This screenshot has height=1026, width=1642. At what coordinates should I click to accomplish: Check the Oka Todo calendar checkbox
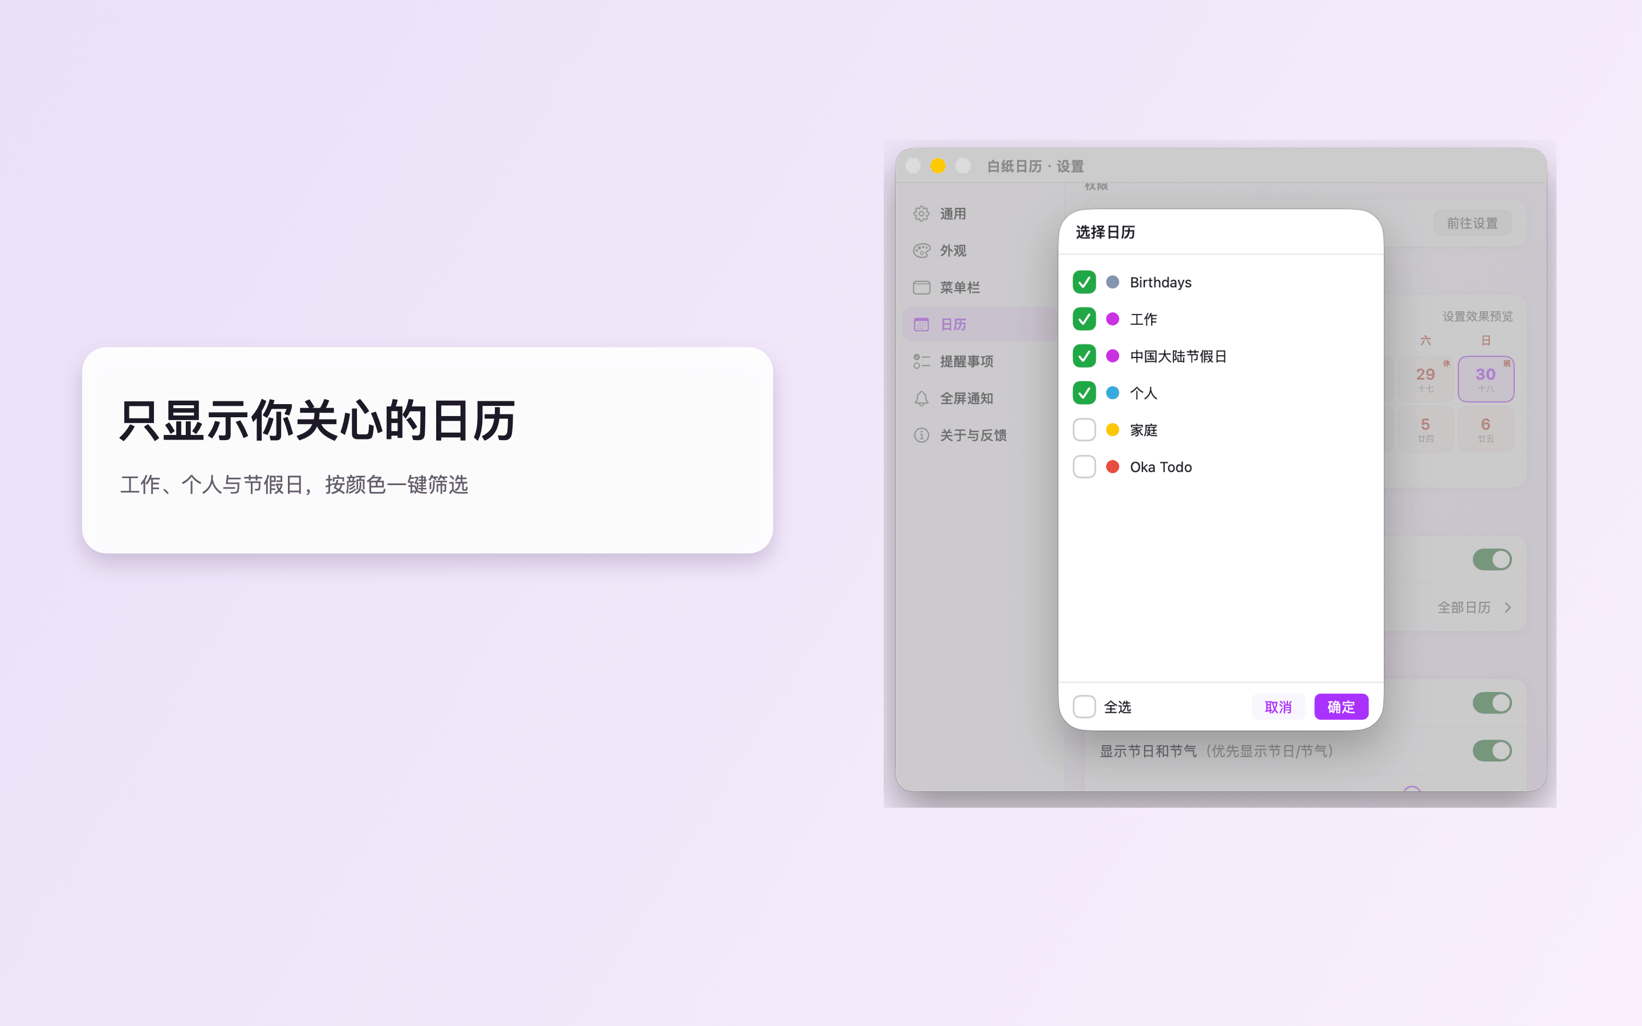coord(1084,467)
